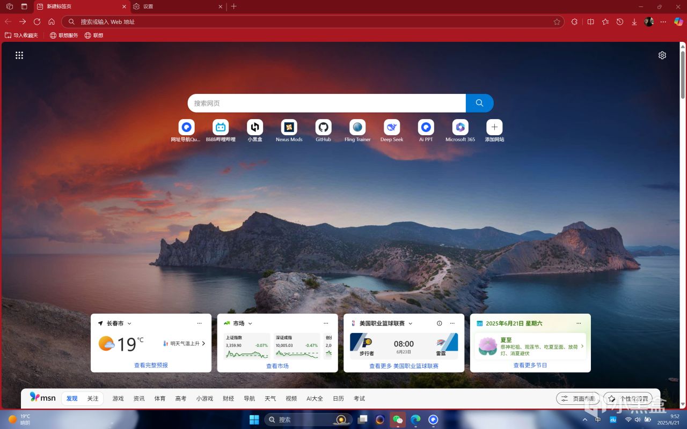Close the 设置 tab
687x429 pixels.
[220, 6]
